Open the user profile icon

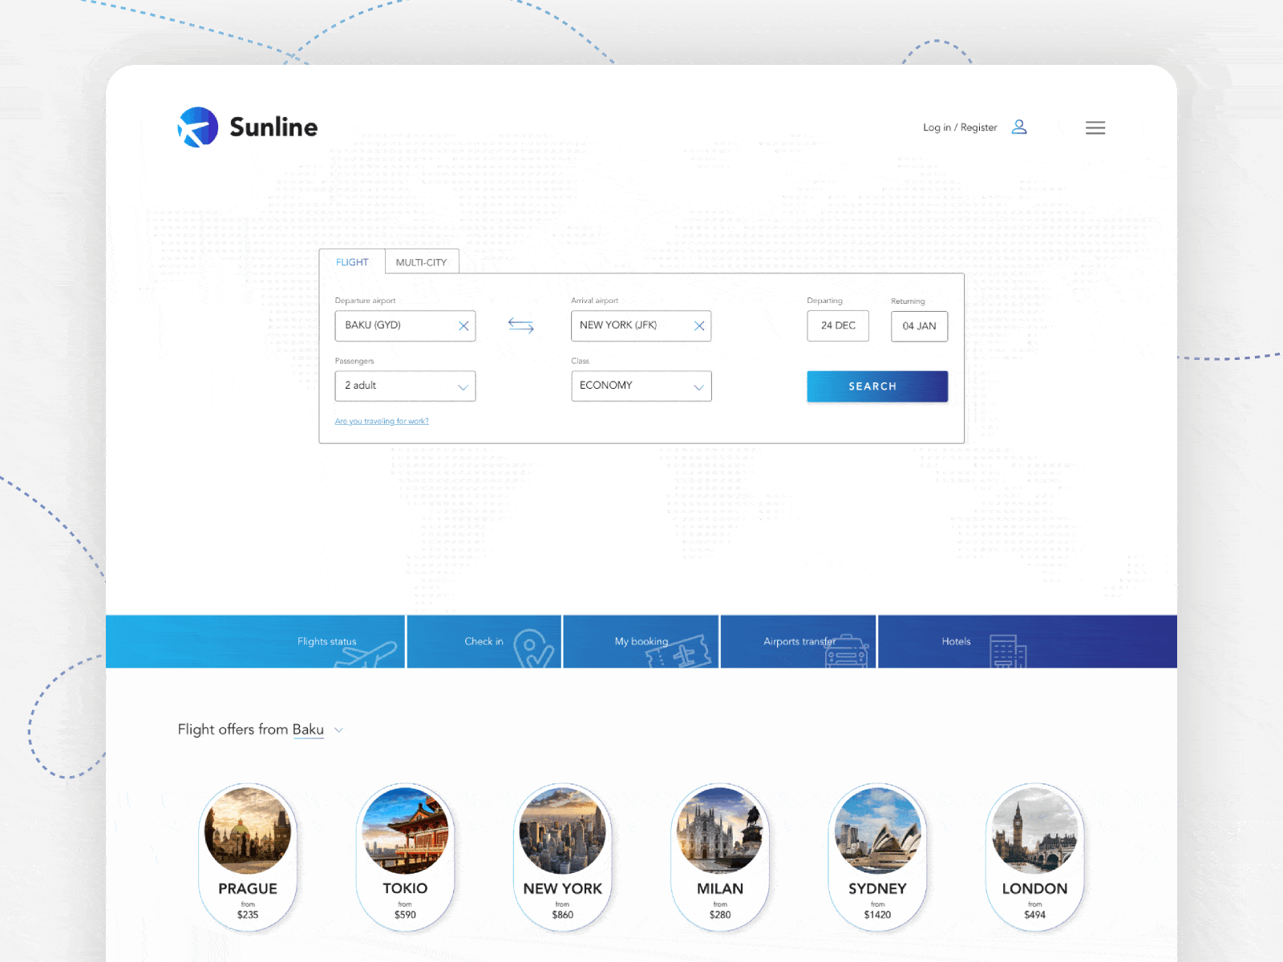pyautogui.click(x=1019, y=127)
